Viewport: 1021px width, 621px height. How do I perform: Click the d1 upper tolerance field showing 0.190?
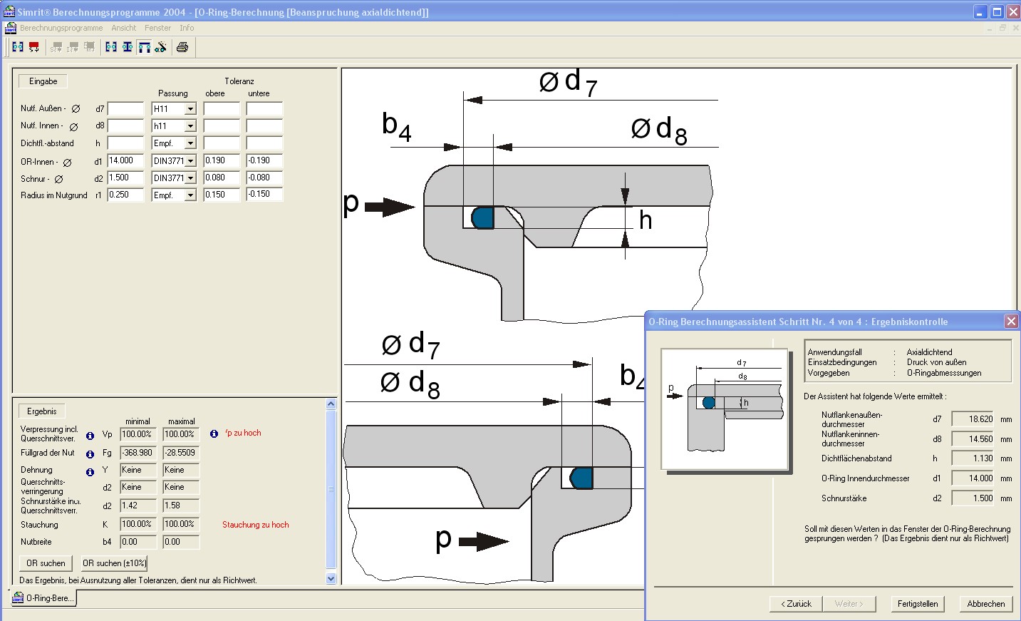(x=222, y=161)
